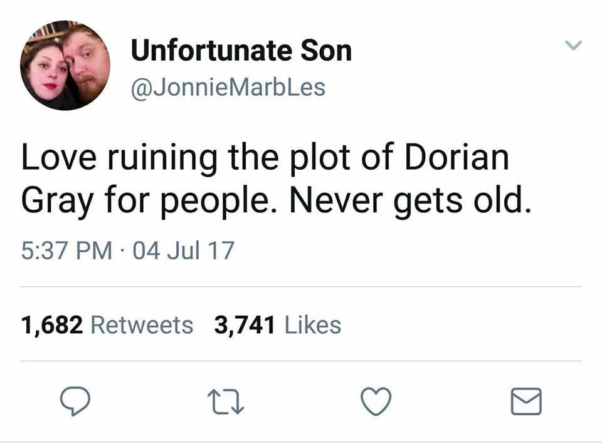Like the tweet with the heart icon
The image size is (602, 444).
click(x=377, y=401)
